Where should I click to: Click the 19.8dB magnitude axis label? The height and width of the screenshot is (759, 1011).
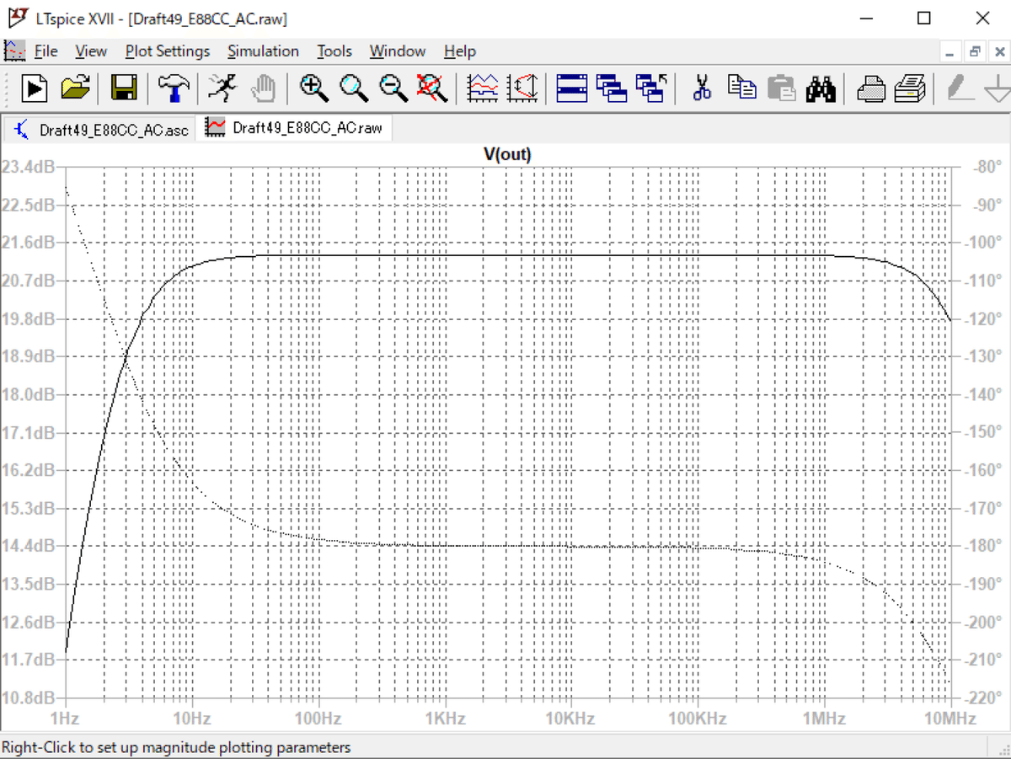tap(29, 318)
